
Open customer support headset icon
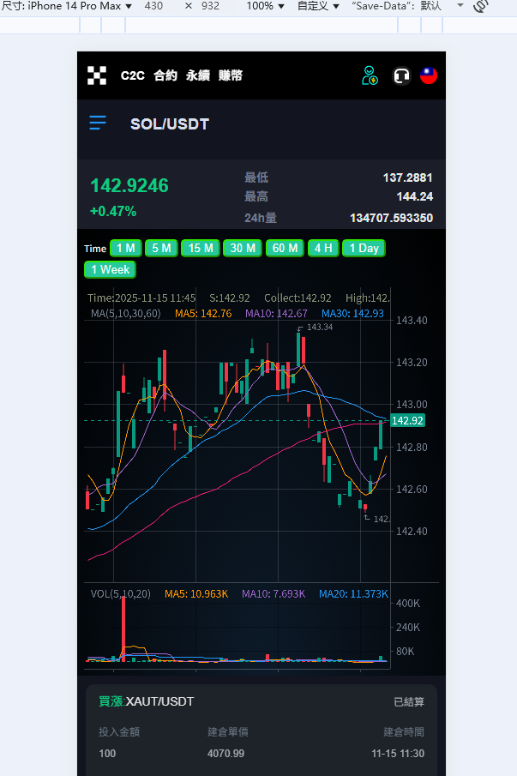coord(400,75)
